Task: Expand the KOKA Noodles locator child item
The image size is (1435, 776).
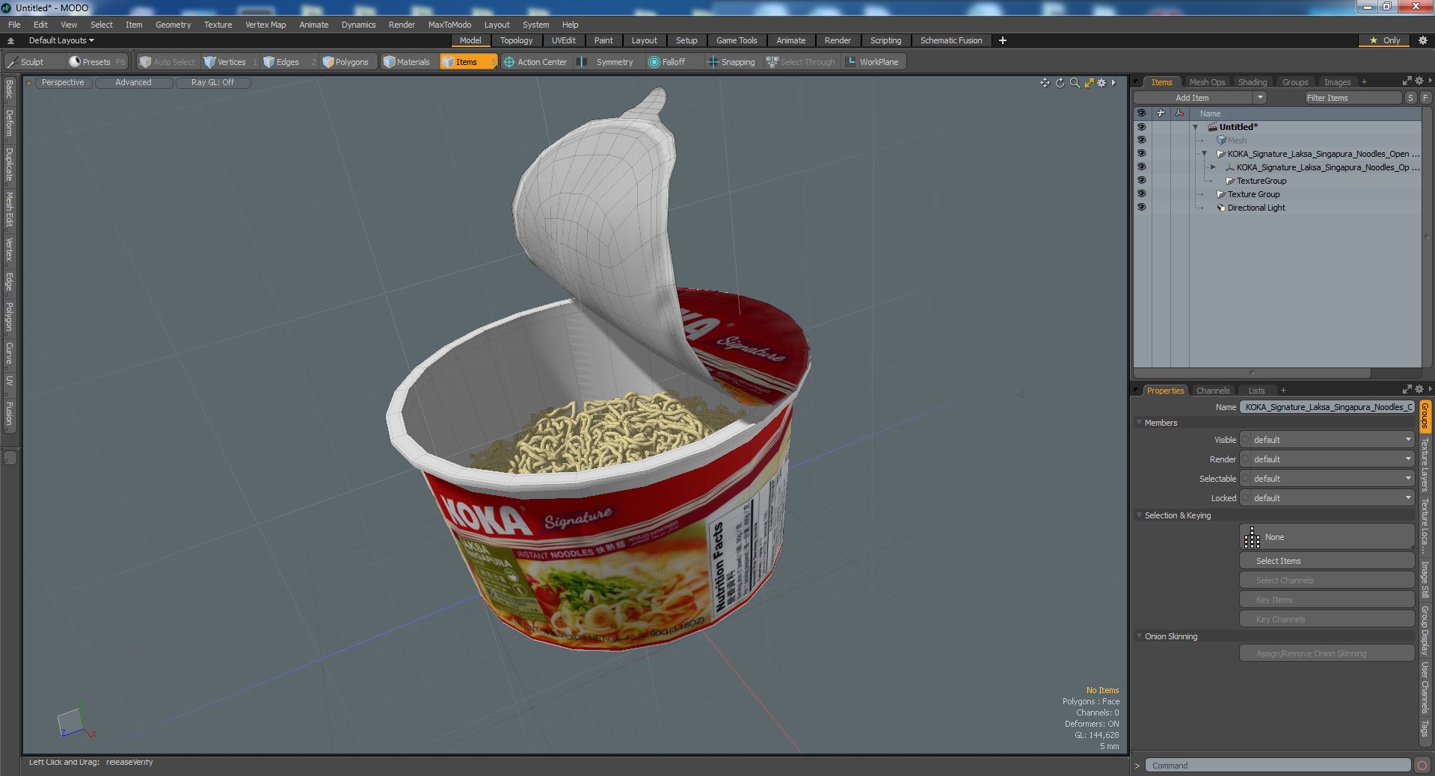Action: (x=1213, y=167)
